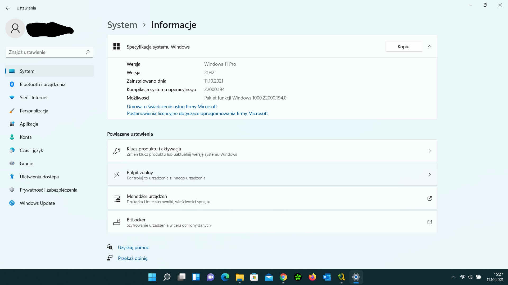Open Menedżer urządzeń
The image size is (508, 285).
click(x=272, y=198)
